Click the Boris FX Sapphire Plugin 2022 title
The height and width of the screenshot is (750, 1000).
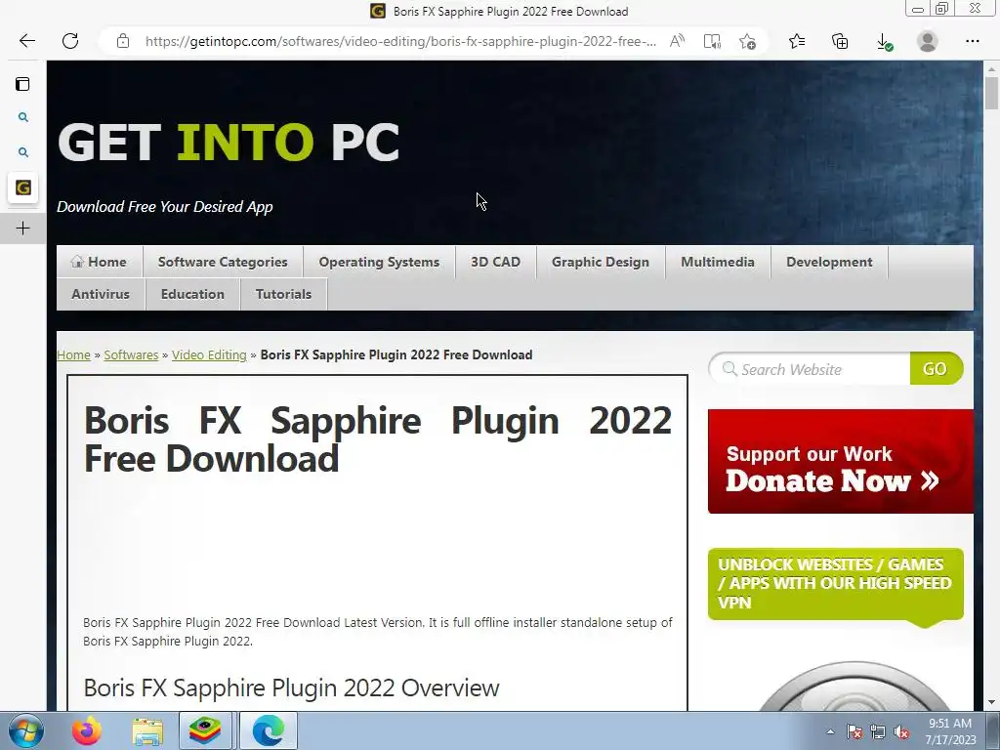(x=378, y=440)
